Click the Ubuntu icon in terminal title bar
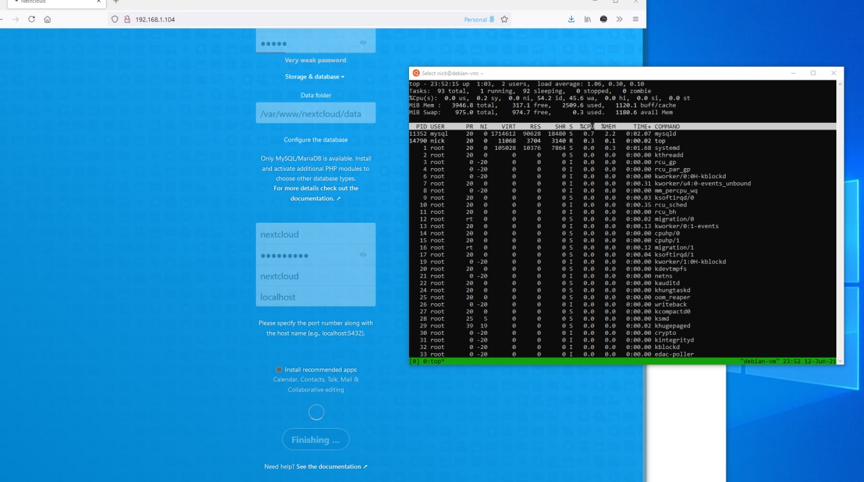 coord(416,73)
